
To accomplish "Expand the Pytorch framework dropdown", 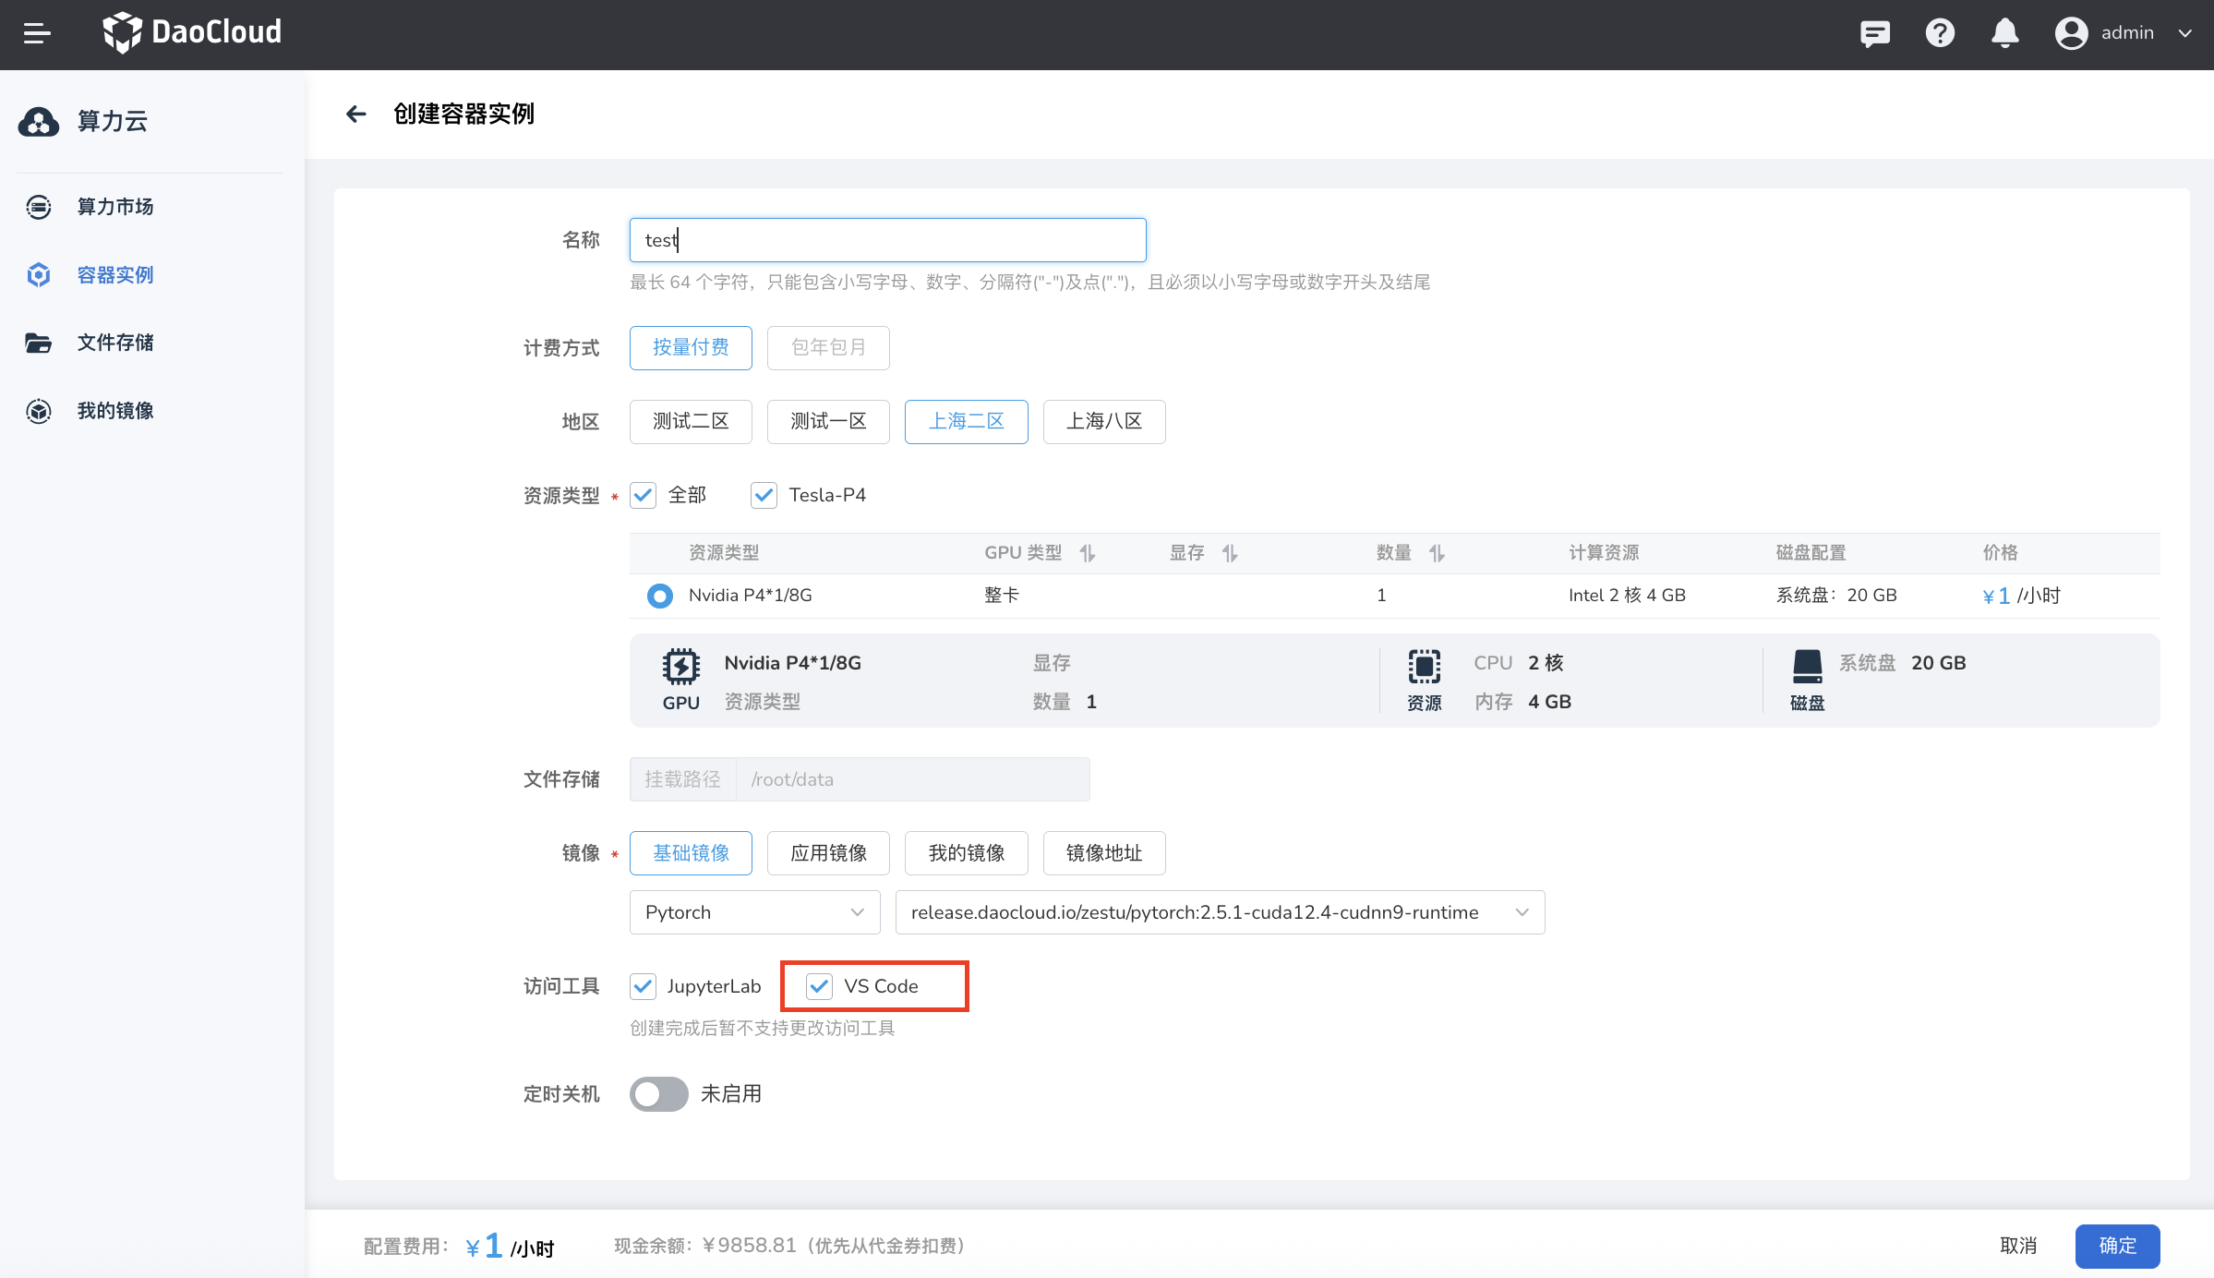I will tap(754, 912).
